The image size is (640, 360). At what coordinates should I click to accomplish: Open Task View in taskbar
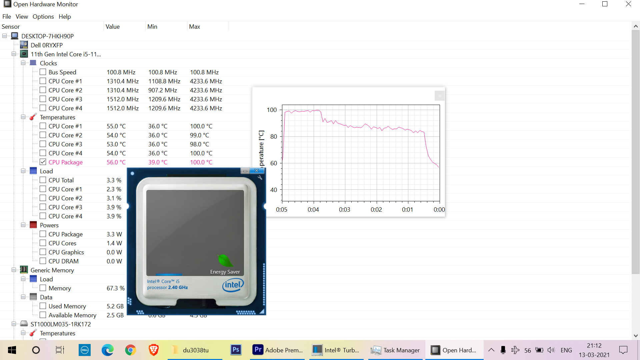pos(60,350)
